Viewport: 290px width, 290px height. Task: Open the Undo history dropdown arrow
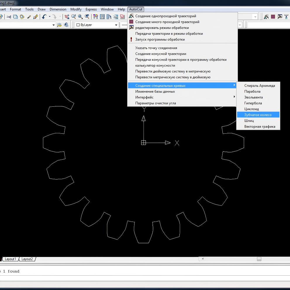50,17
